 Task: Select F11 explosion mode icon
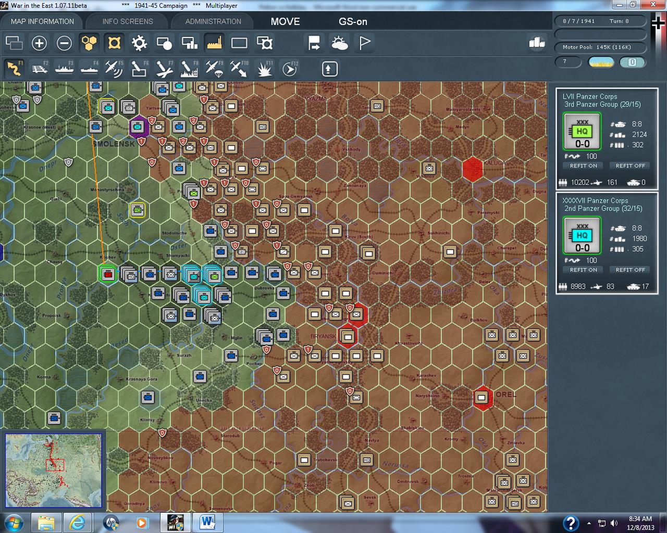265,69
